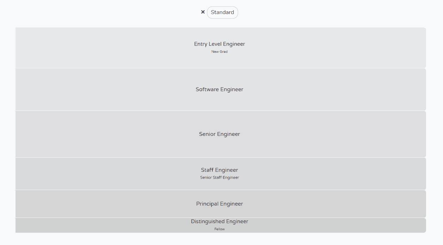Image resolution: width=443 pixels, height=245 pixels.
Task: Select the Senior Staff Engineer alias text
Action: pos(219,177)
